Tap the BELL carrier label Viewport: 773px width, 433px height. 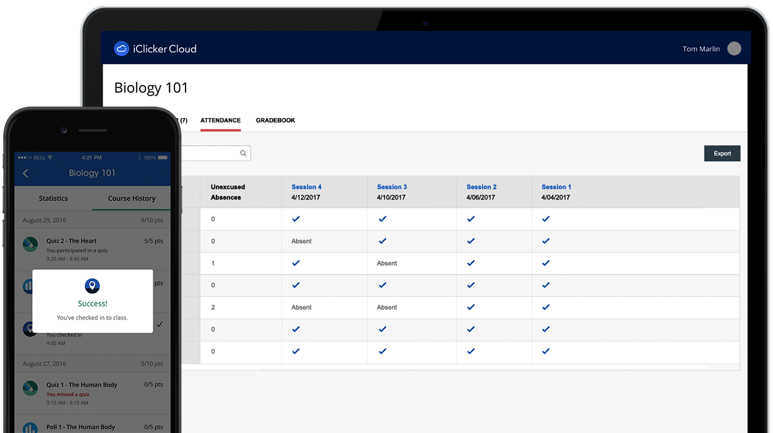pyautogui.click(x=38, y=158)
